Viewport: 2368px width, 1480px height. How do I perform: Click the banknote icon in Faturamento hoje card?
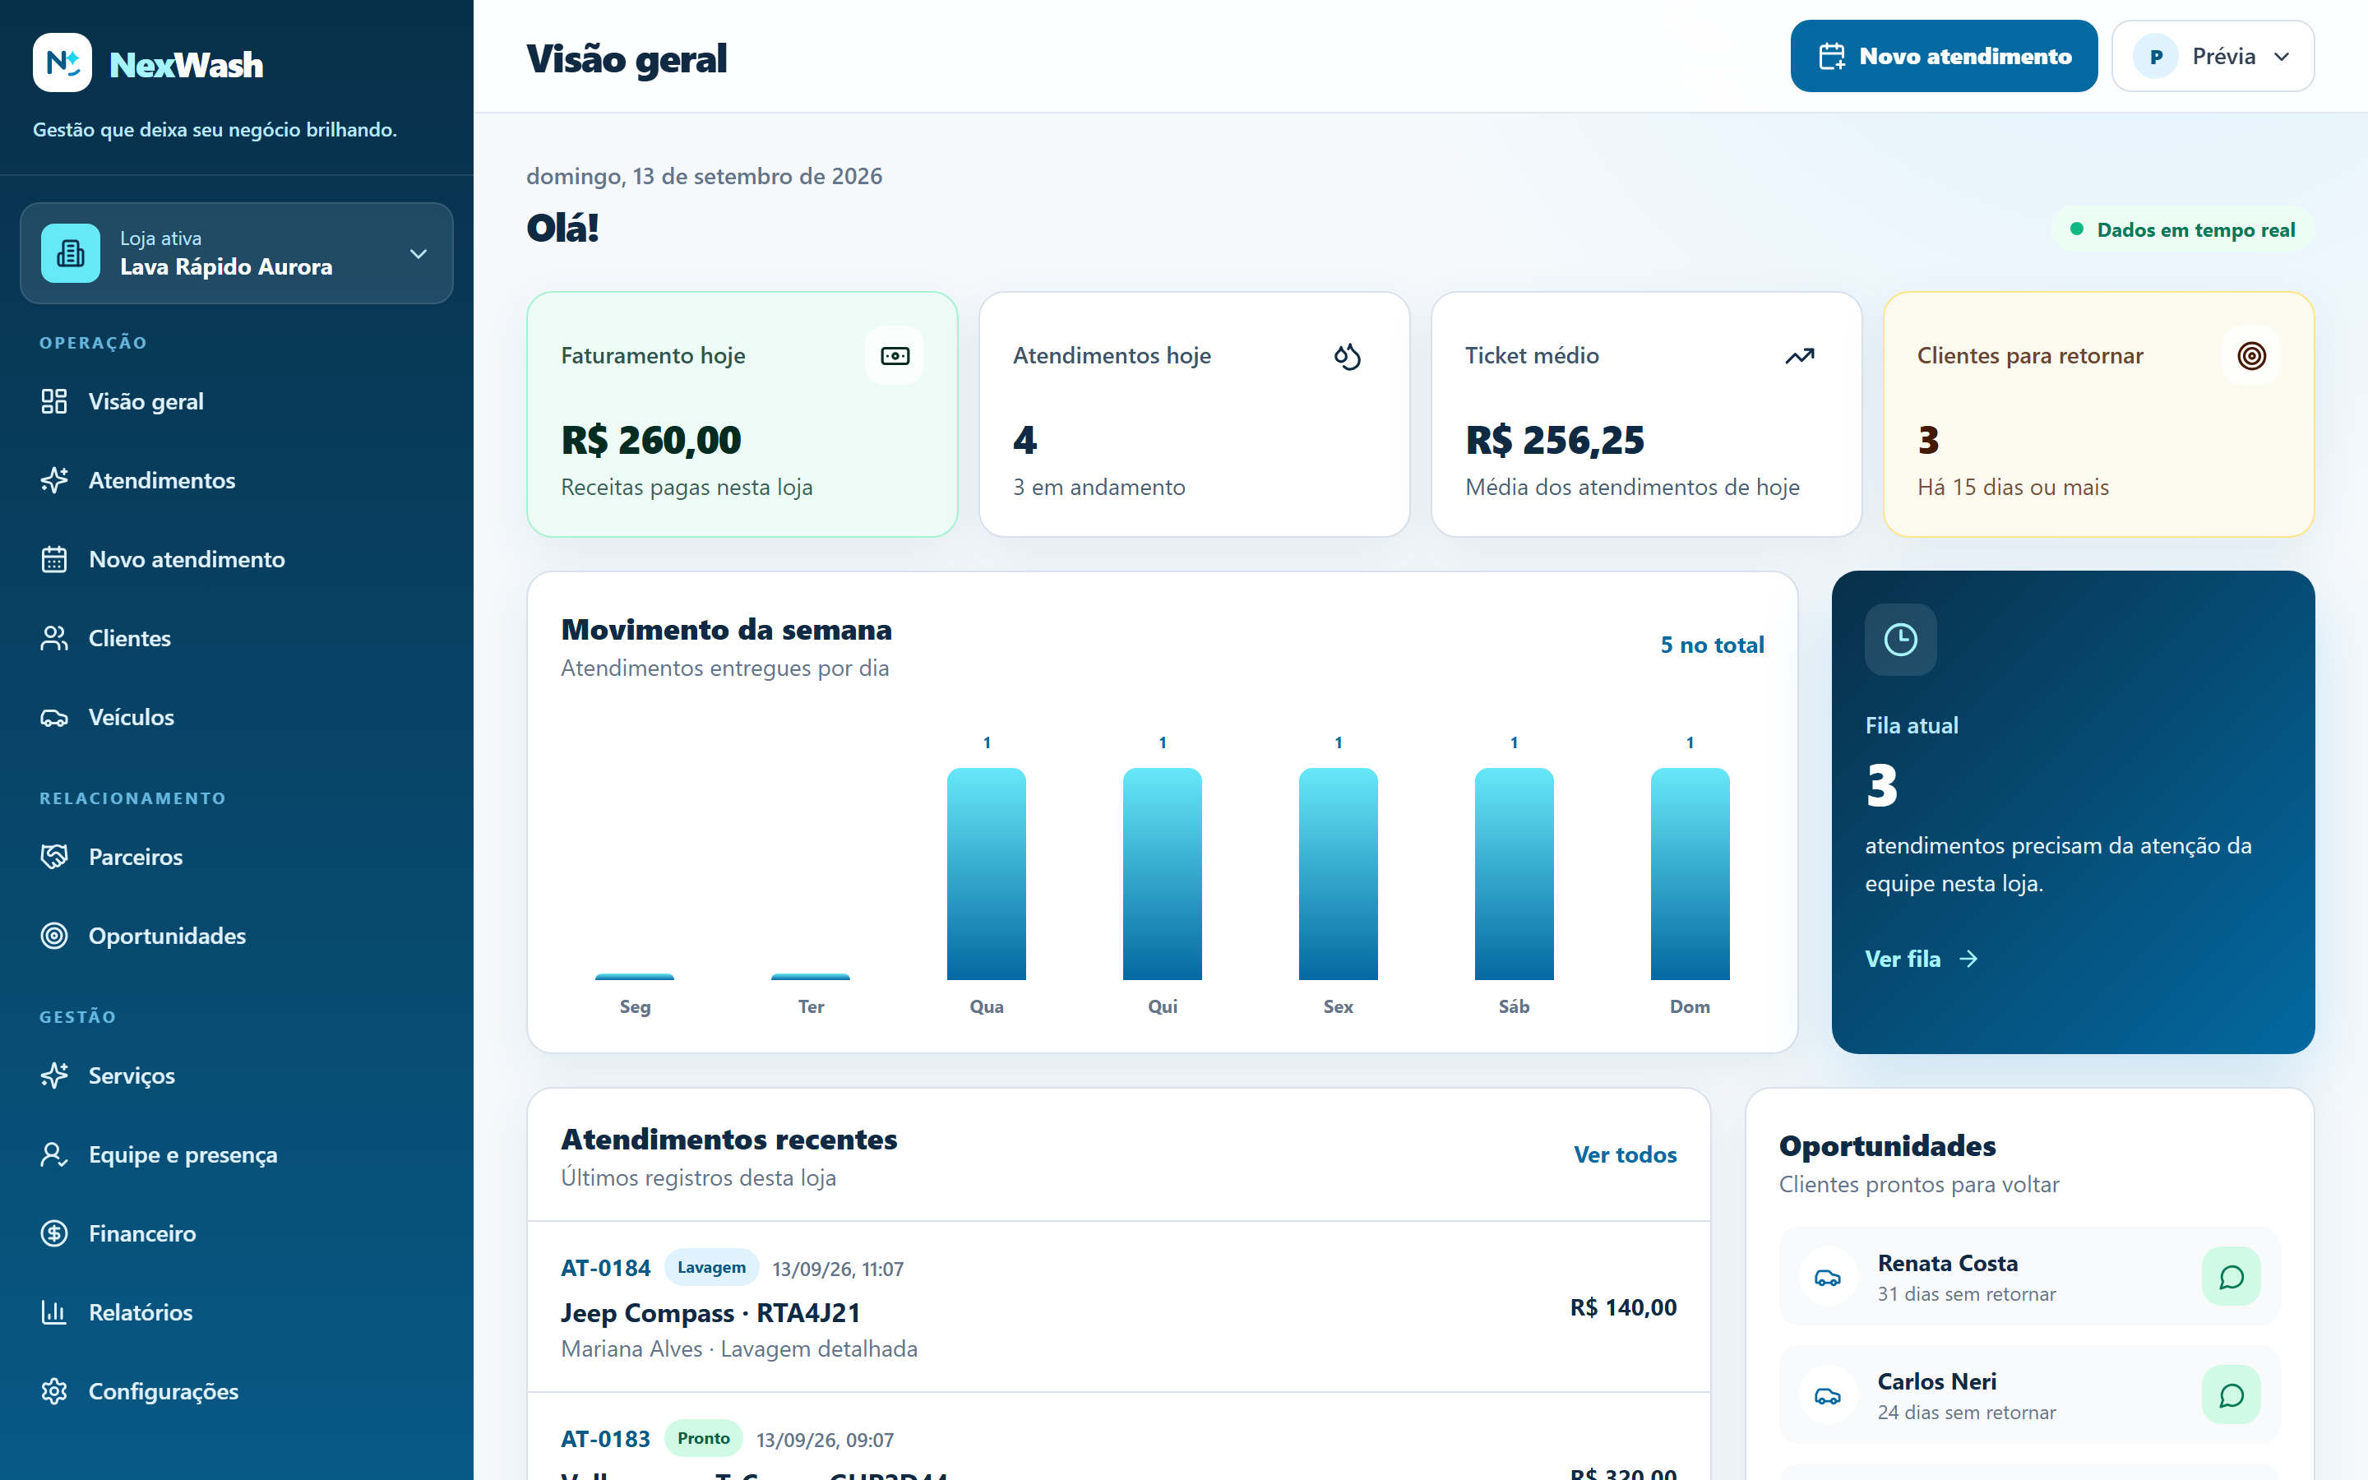[895, 355]
